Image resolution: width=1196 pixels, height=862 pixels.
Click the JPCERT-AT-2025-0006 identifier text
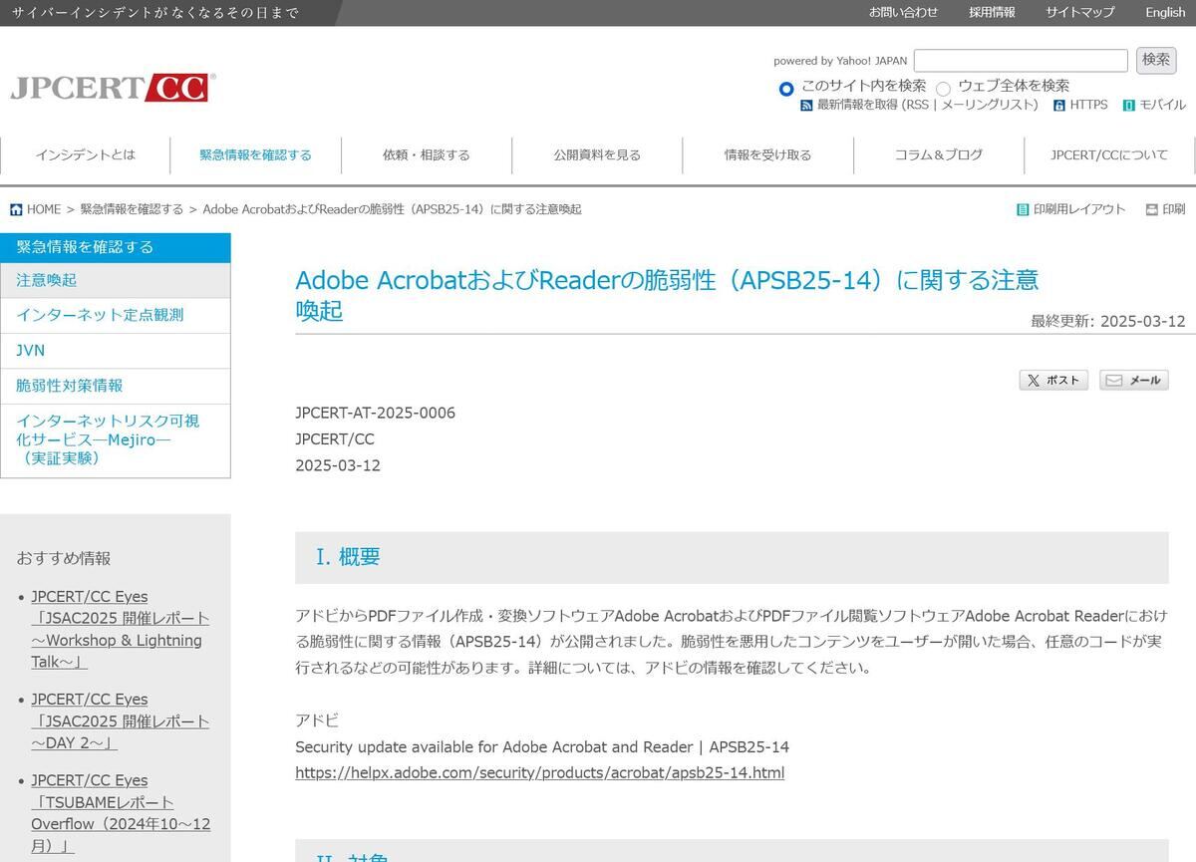[x=375, y=413]
